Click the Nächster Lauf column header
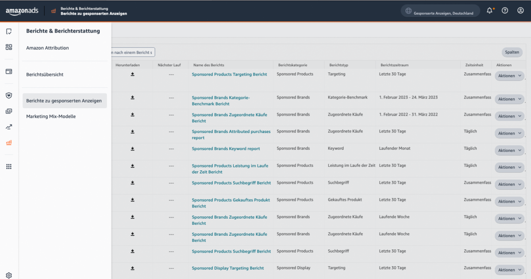Screen dimensions: 531x279 pos(169,65)
